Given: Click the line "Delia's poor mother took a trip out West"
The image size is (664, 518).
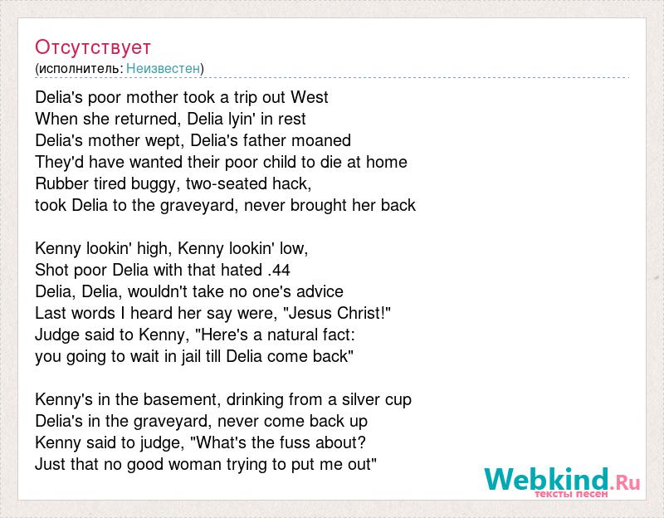Looking at the screenshot, I should click(182, 97).
